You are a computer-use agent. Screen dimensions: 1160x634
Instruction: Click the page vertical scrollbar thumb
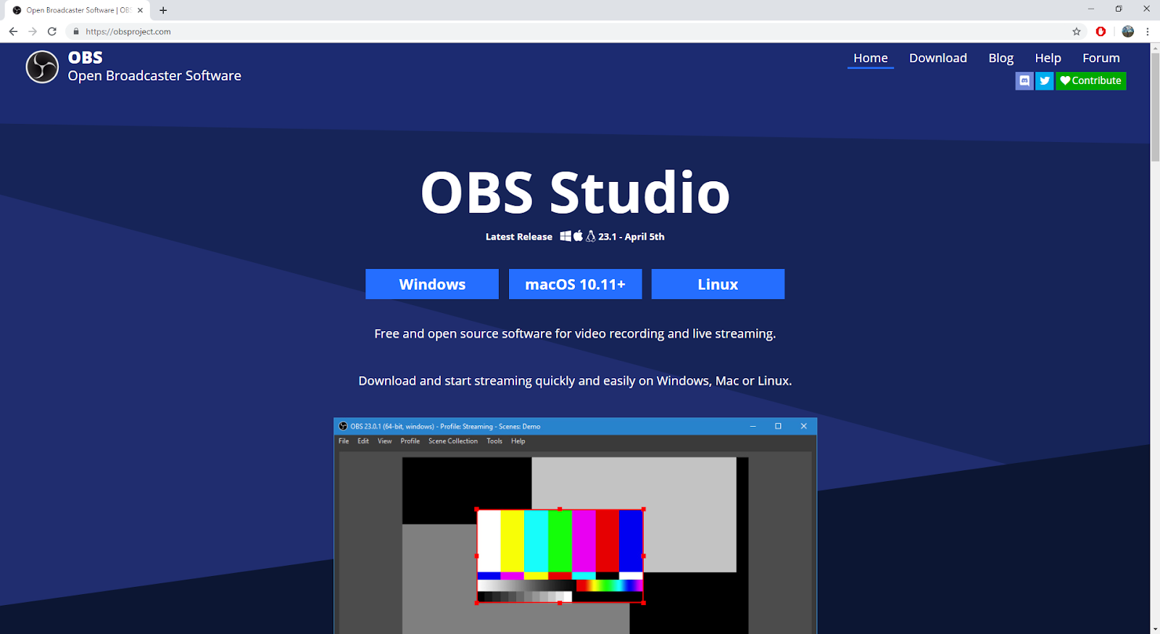click(1155, 107)
